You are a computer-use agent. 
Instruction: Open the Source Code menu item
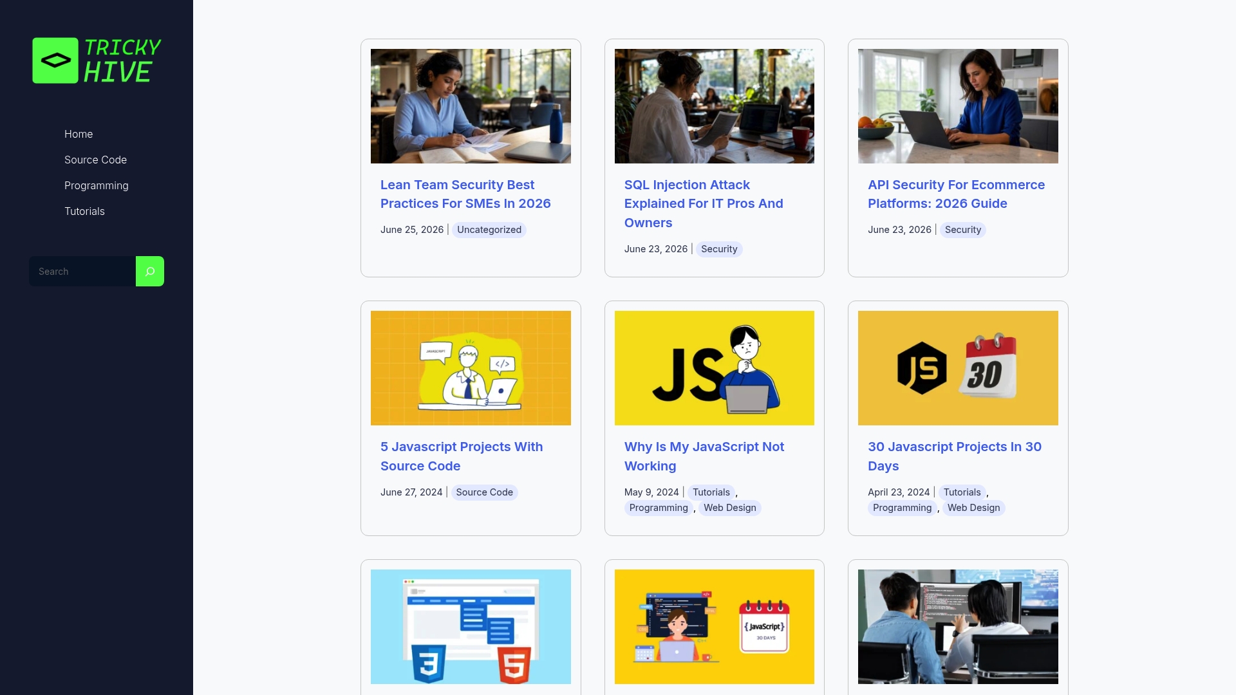[95, 160]
